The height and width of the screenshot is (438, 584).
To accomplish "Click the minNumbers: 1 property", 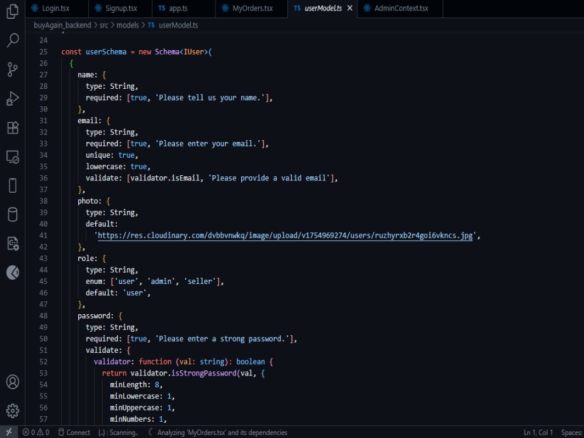I will click(x=137, y=419).
